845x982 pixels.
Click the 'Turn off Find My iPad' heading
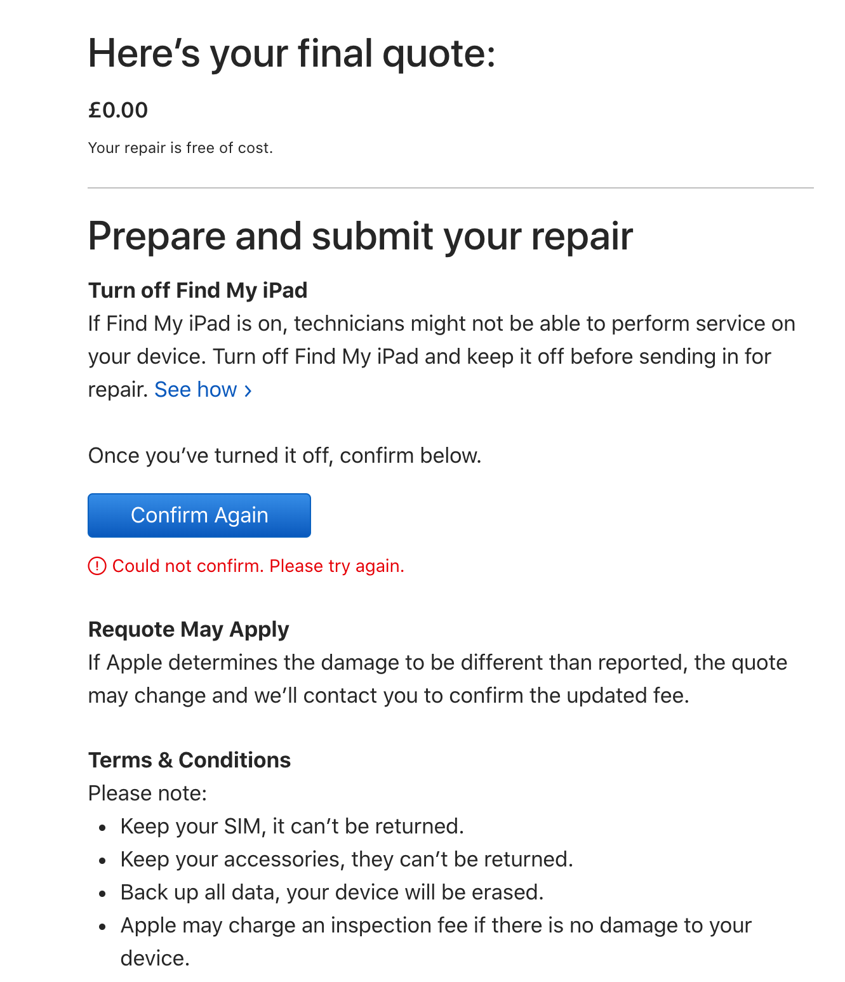coord(197,290)
